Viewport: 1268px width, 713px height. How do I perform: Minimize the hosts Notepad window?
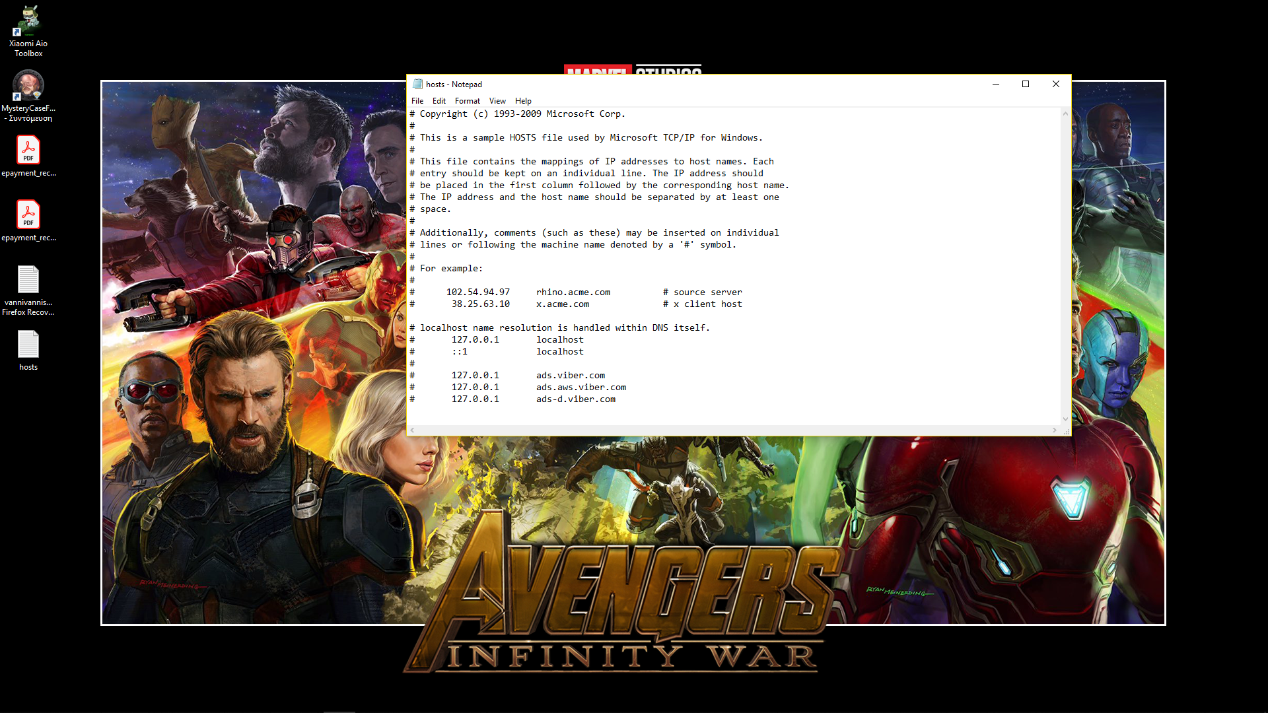(x=996, y=84)
